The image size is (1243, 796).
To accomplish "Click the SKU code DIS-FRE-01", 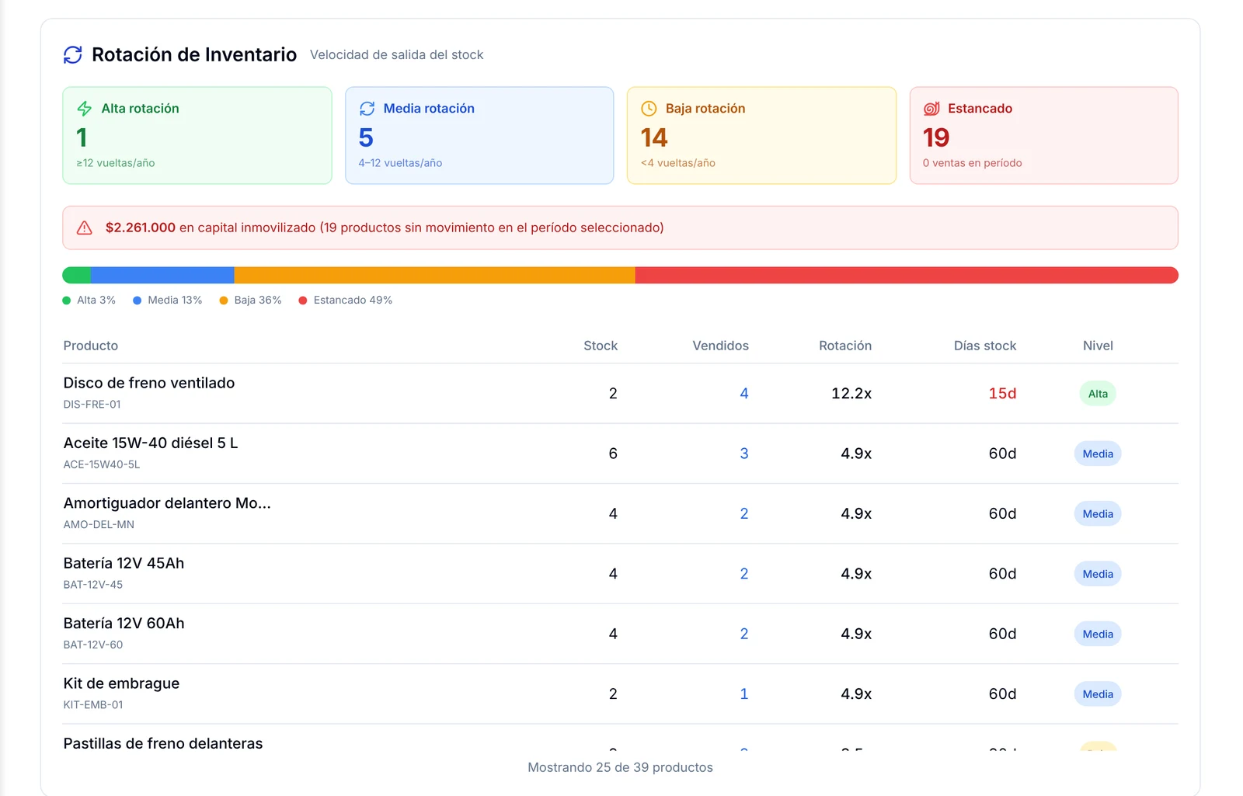I will [92, 405].
